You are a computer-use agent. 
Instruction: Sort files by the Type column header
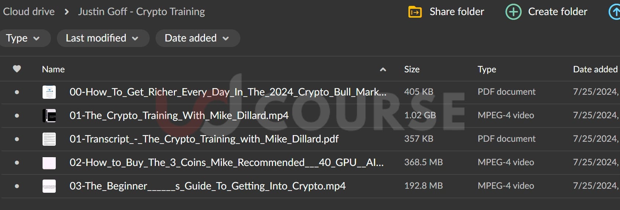pyautogui.click(x=486, y=69)
